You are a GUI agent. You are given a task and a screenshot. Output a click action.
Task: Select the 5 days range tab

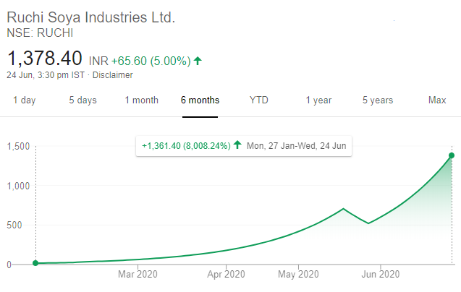click(x=83, y=100)
